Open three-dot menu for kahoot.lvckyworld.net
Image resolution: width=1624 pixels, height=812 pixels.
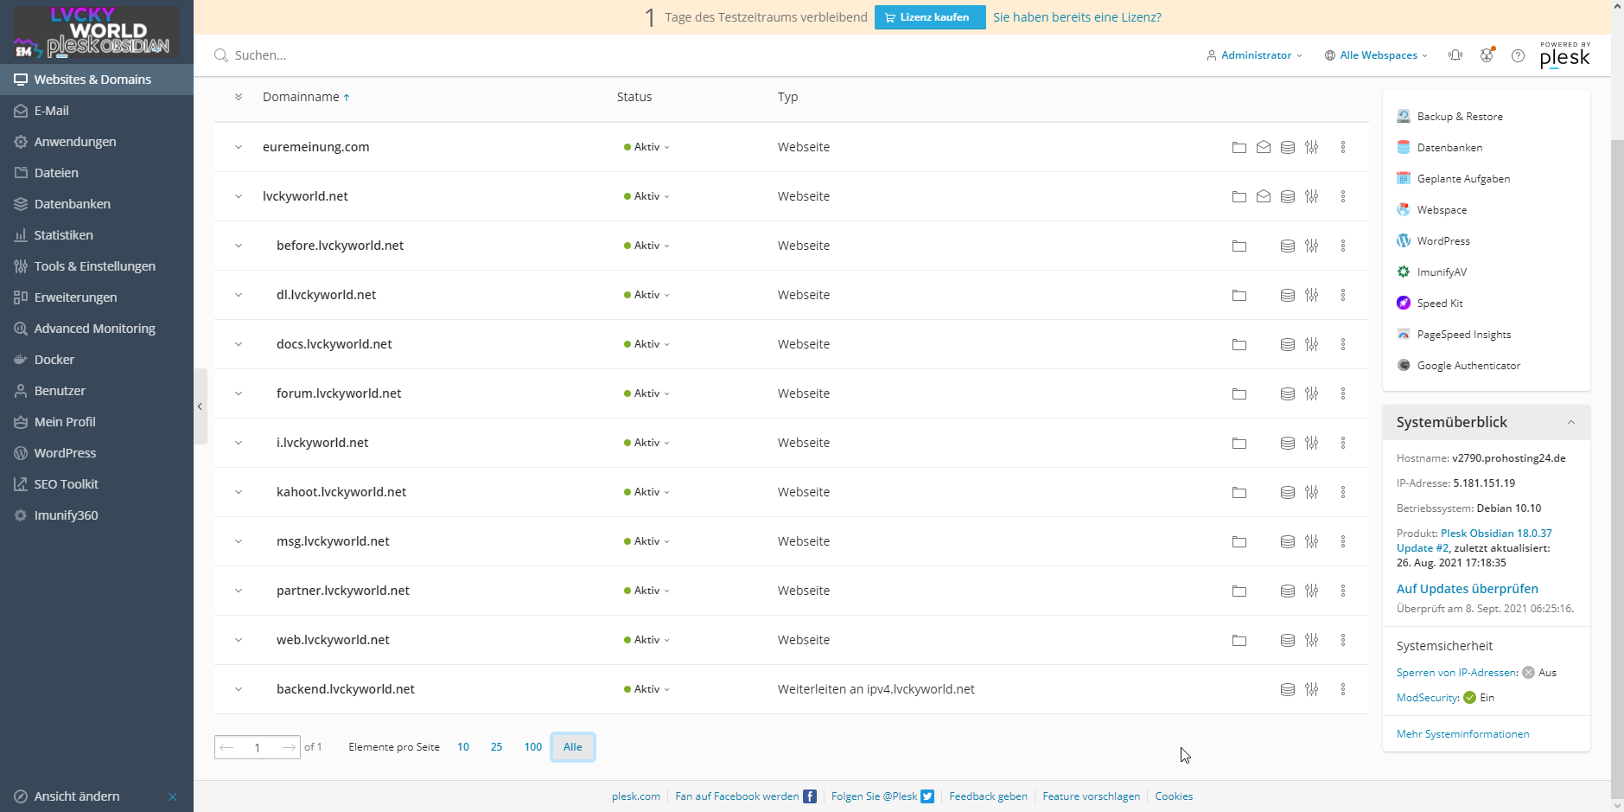(x=1342, y=492)
